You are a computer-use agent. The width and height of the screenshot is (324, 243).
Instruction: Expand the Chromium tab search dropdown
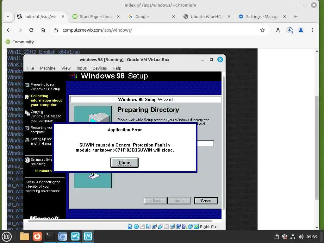8,16
